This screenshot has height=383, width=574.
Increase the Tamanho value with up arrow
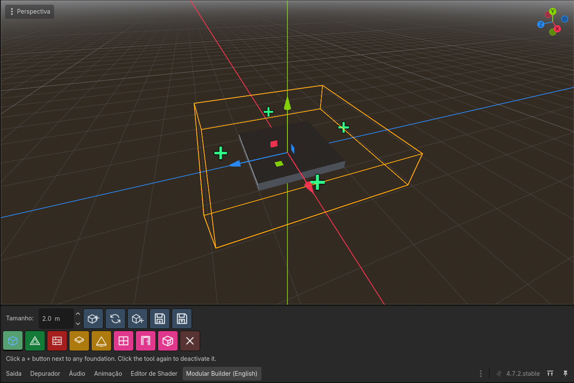(78, 314)
